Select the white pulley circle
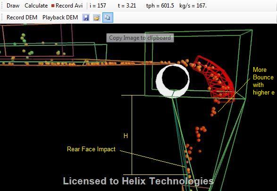This screenshot has height=191, width=277. click(173, 81)
